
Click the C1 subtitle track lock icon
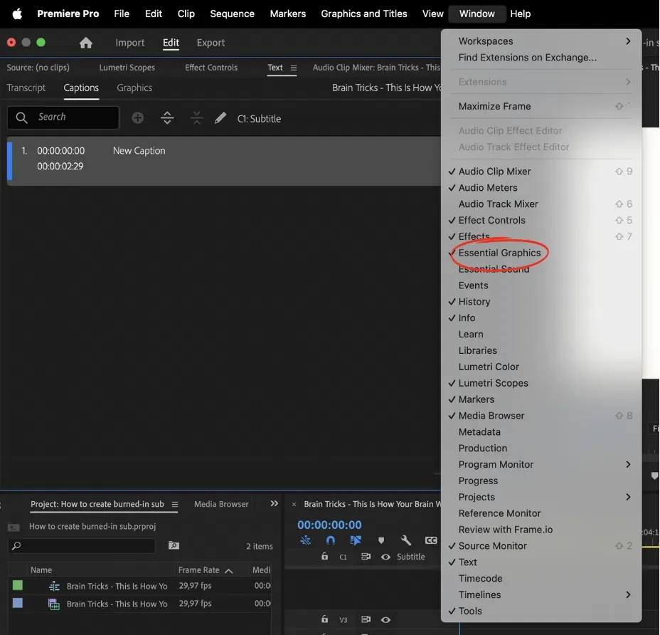coord(324,556)
